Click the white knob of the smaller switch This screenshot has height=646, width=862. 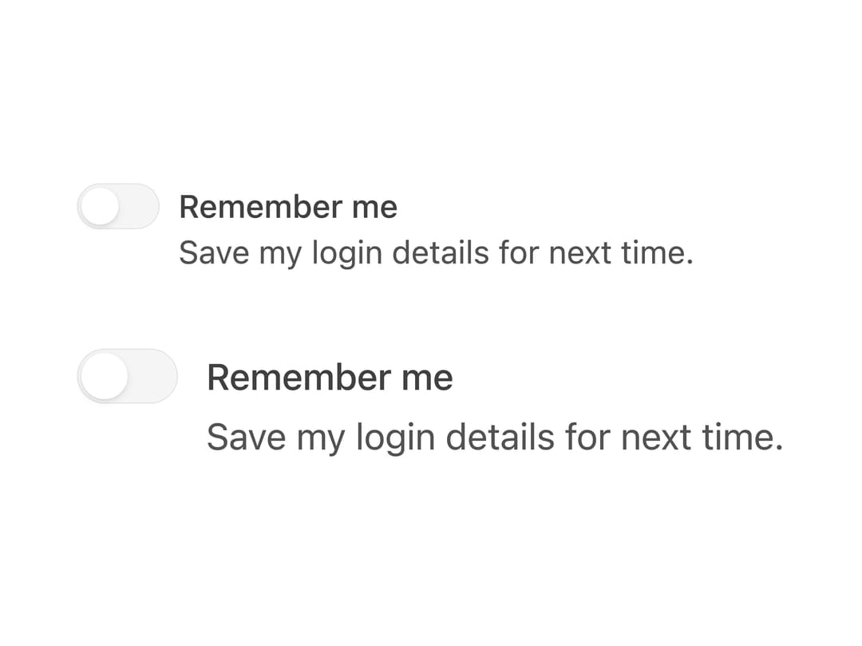100,207
